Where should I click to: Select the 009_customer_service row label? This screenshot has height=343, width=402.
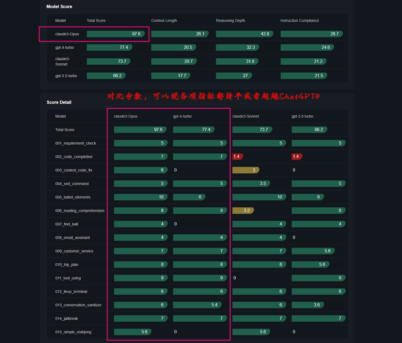point(74,251)
